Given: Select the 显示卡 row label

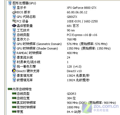Looking at the screenshot, I should (x=21, y=8).
